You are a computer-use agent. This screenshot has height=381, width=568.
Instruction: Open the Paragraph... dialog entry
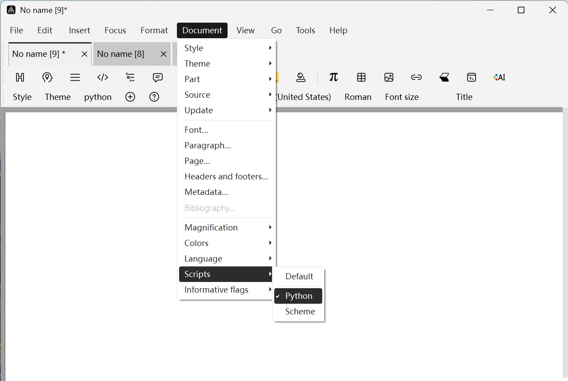208,145
